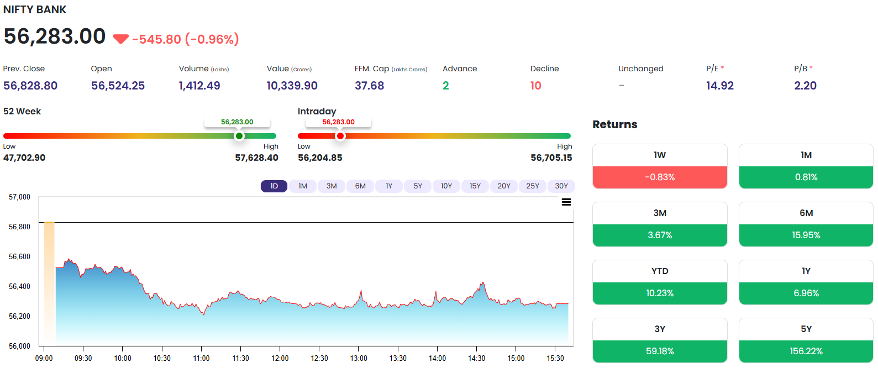Click the Decline count 10
Screen dimensions: 878x373
tap(536, 86)
